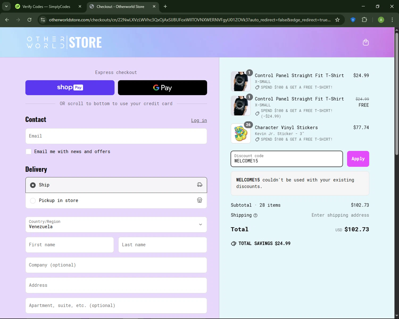Click the Kevin Jr. Sticker - 3" variant text
The width and height of the screenshot is (399, 319).
[x=279, y=134]
